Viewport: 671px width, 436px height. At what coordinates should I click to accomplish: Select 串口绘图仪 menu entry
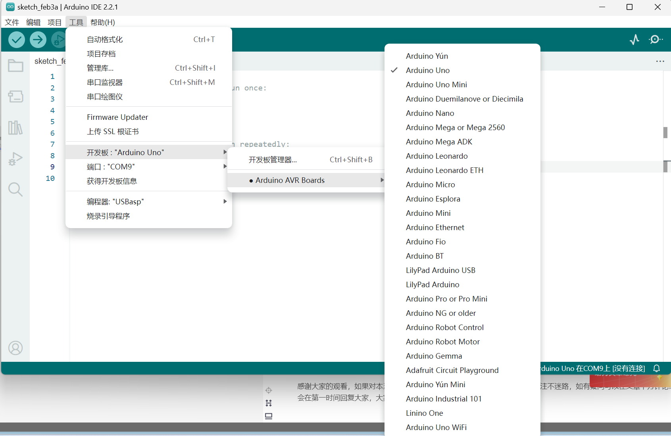[149, 96]
